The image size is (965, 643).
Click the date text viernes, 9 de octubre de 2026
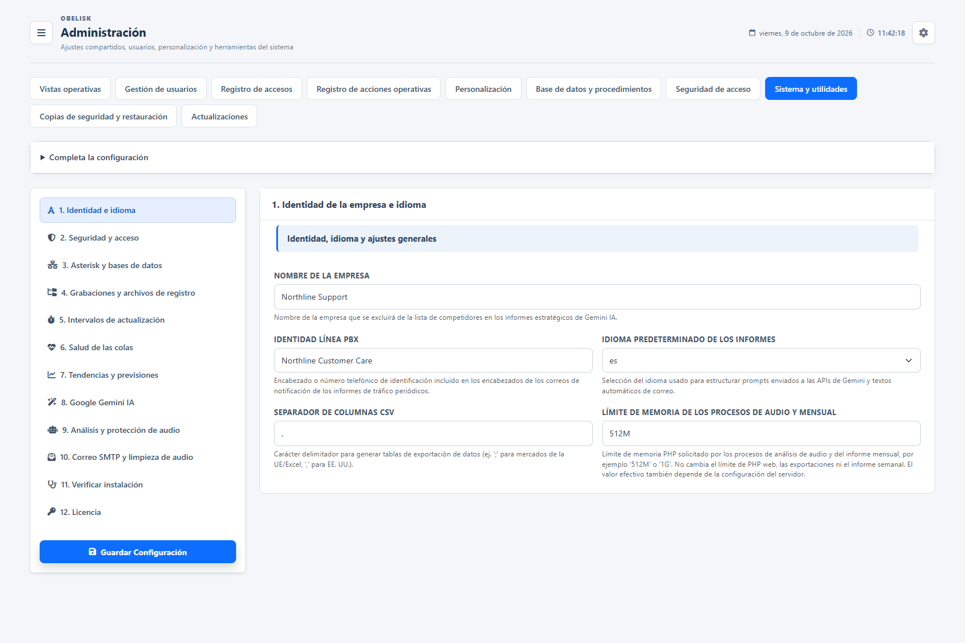coord(805,33)
